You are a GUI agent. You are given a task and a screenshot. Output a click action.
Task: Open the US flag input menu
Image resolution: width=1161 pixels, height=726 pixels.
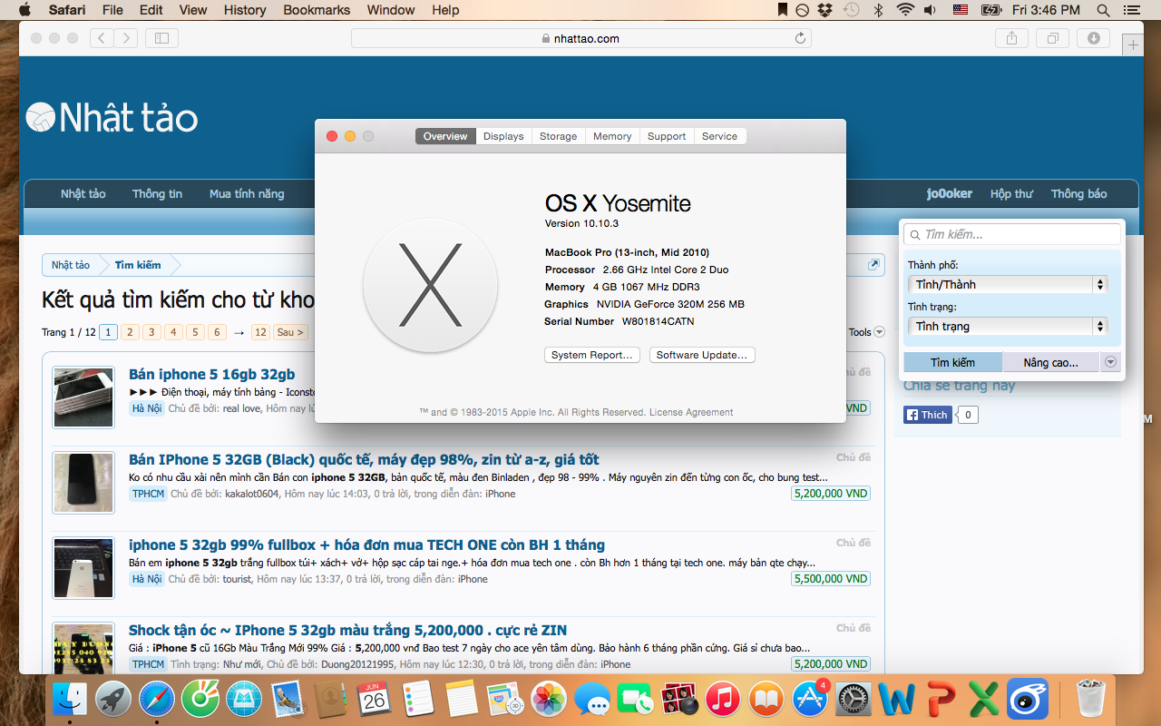pos(961,10)
